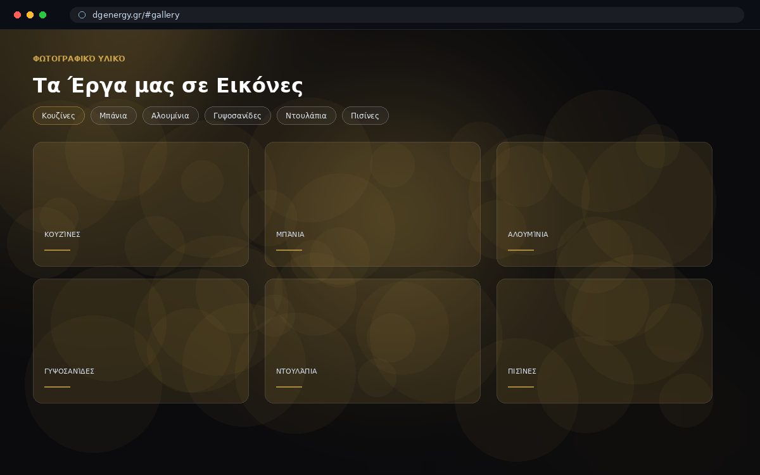This screenshot has width=760, height=475.
Task: Close the browser window with red button
Action: (x=17, y=15)
